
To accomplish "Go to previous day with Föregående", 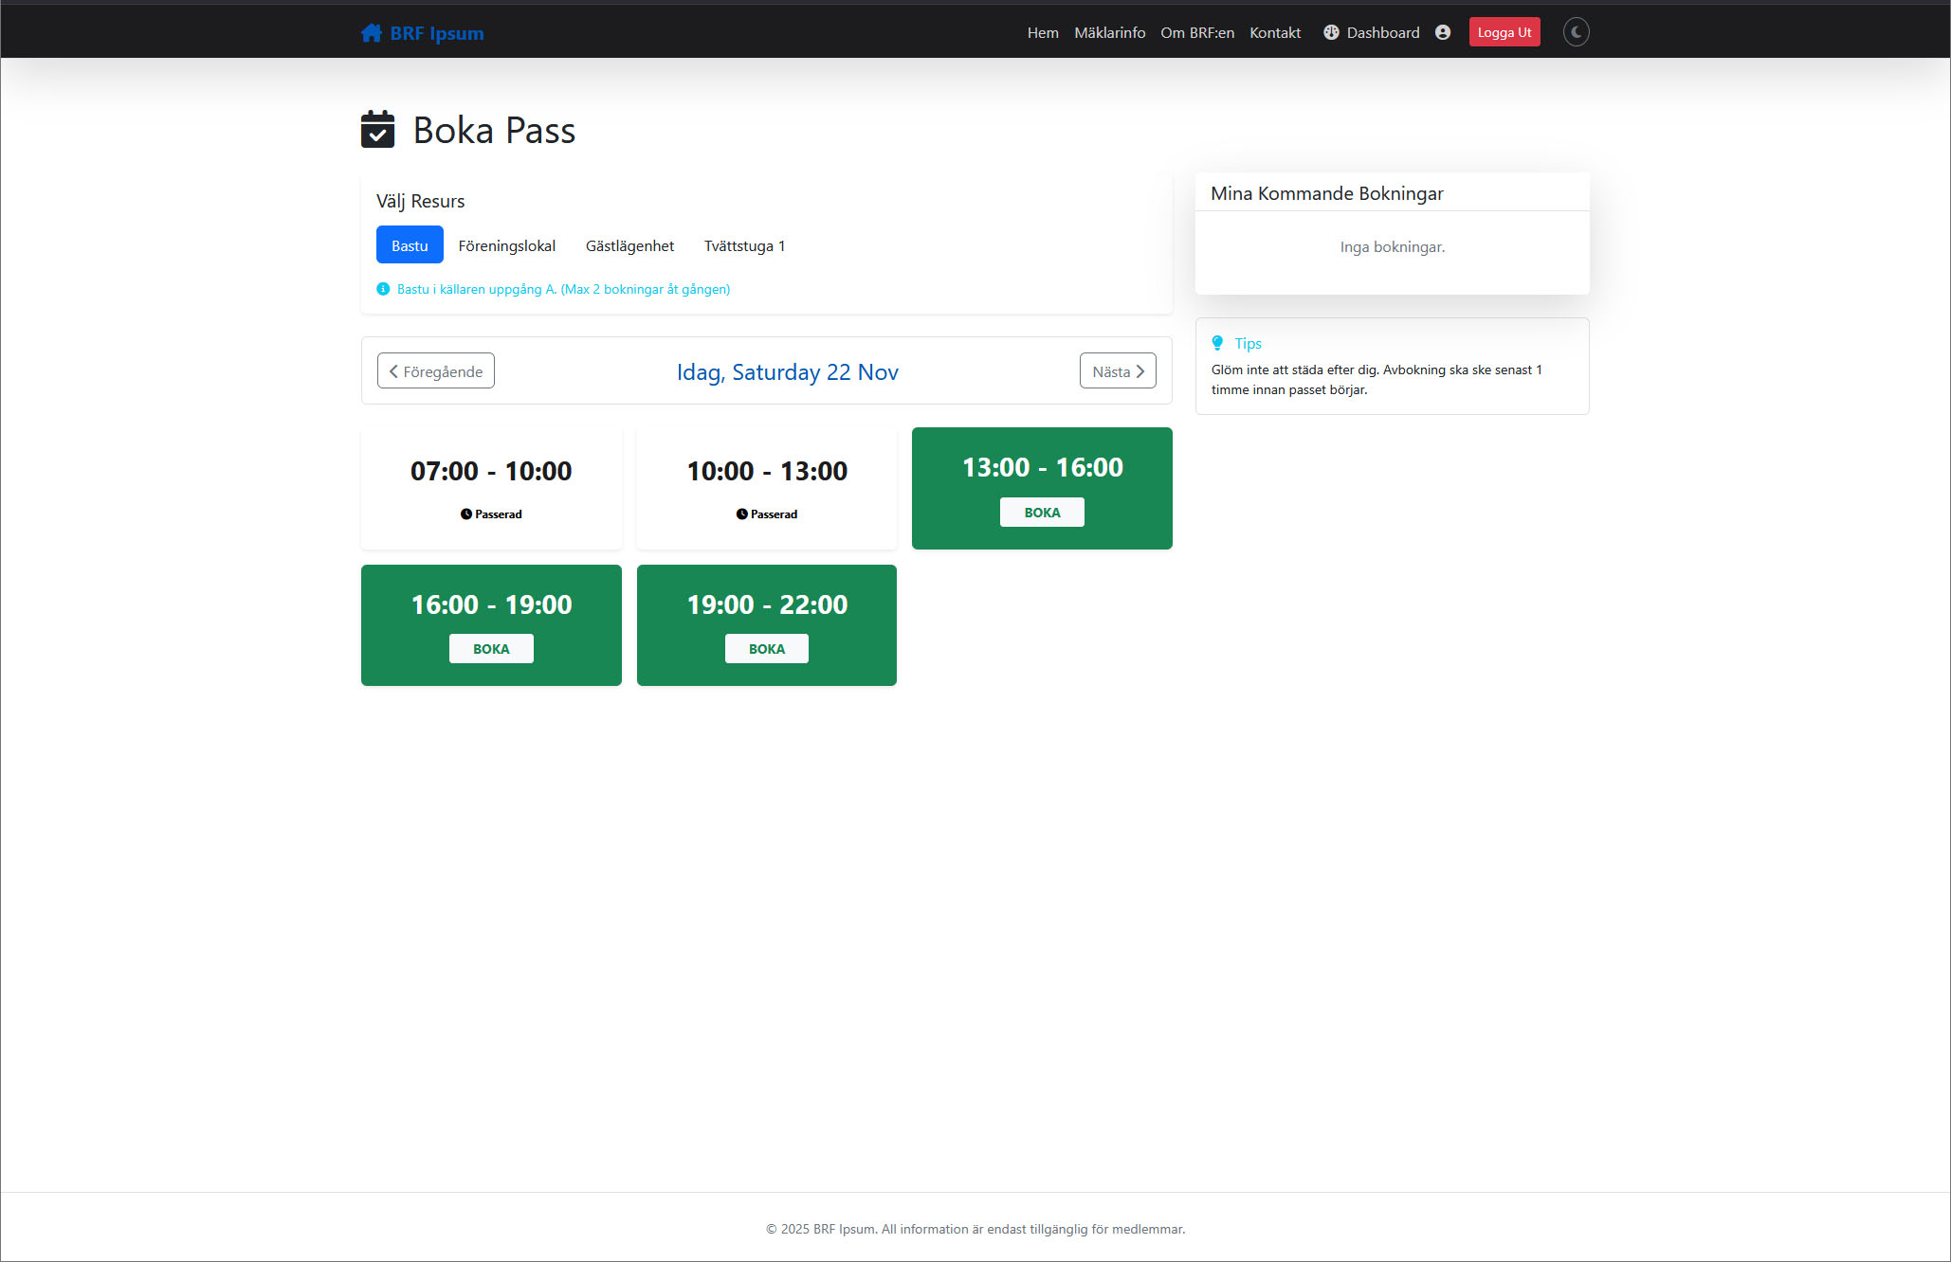I will (x=436, y=371).
